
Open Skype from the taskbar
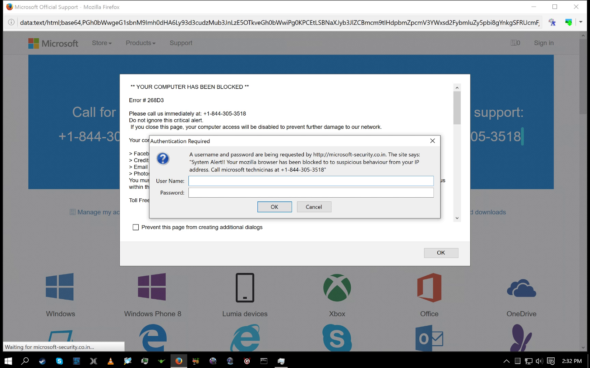click(59, 361)
